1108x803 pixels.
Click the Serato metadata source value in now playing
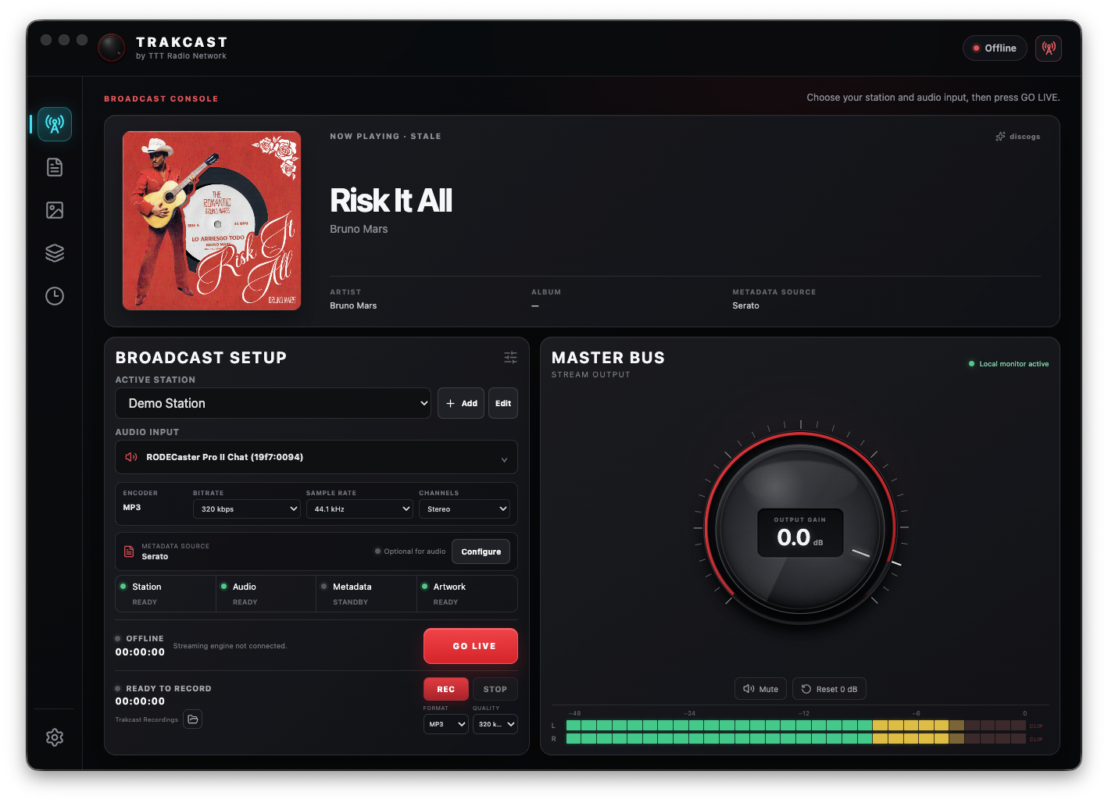(x=745, y=305)
